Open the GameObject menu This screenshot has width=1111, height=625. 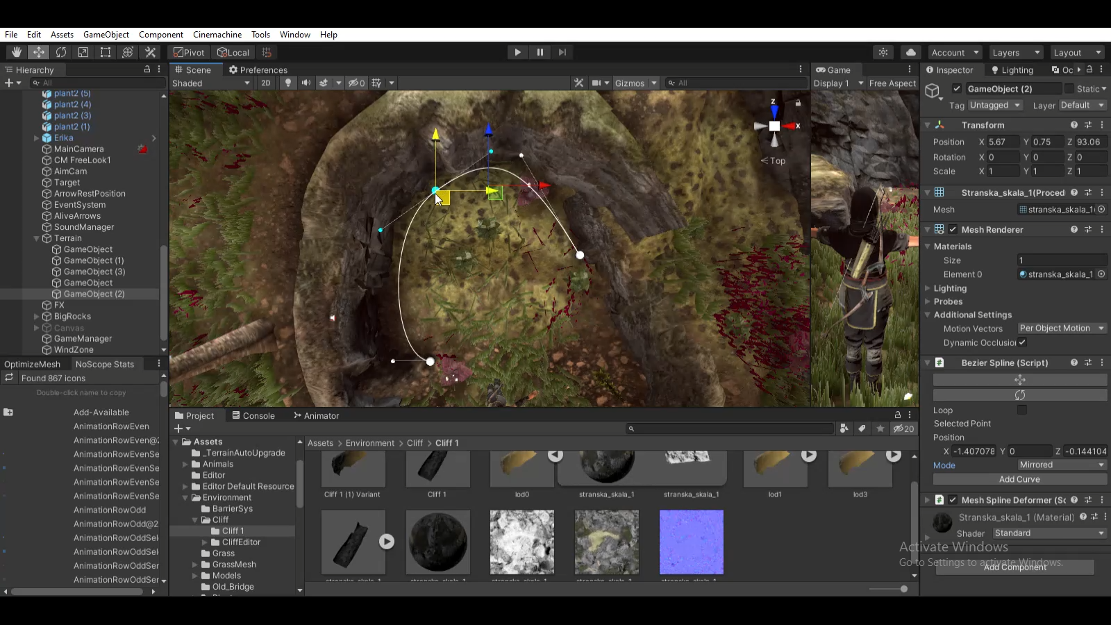(106, 34)
